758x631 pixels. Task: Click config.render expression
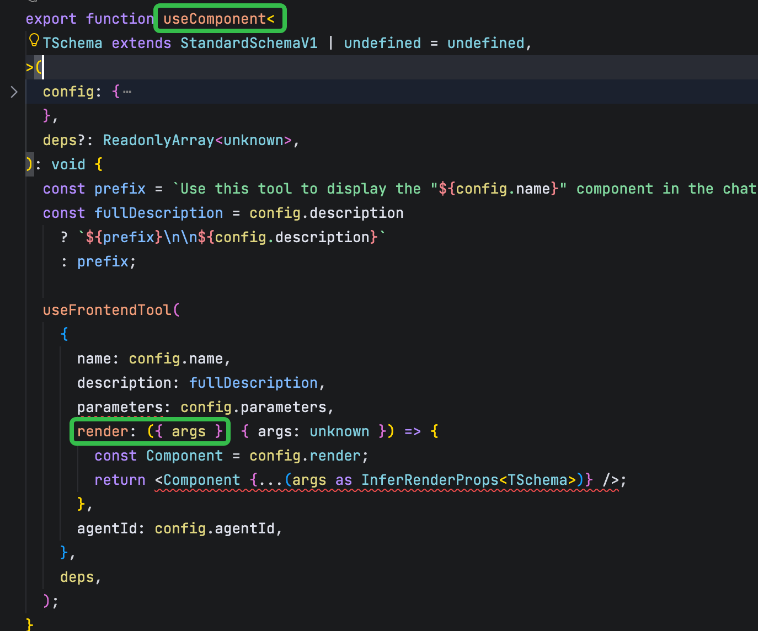pos(305,456)
